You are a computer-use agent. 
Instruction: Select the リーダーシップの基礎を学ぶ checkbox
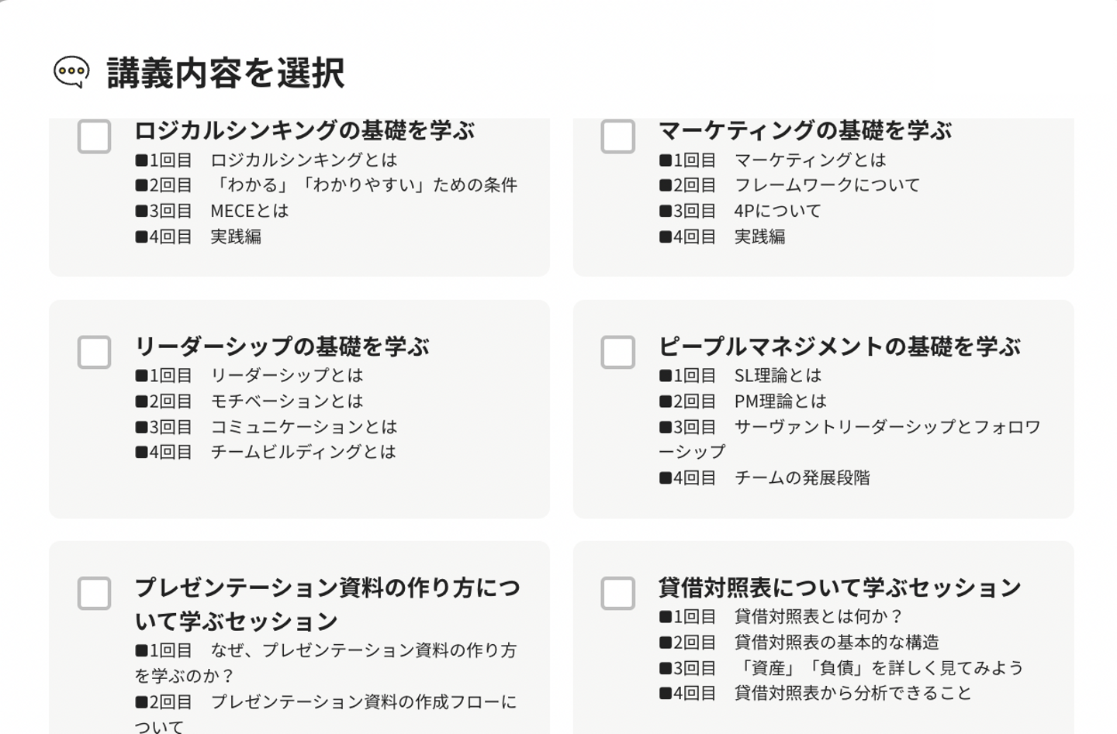click(95, 352)
